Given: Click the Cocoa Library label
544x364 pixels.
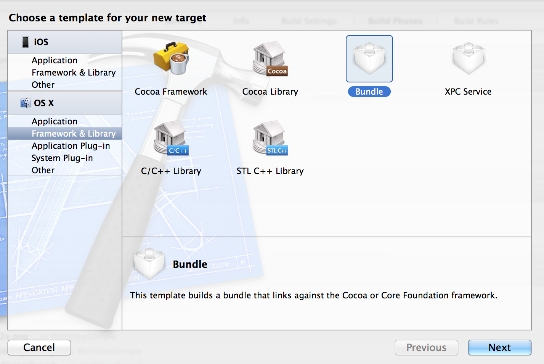Looking at the screenshot, I should [270, 92].
